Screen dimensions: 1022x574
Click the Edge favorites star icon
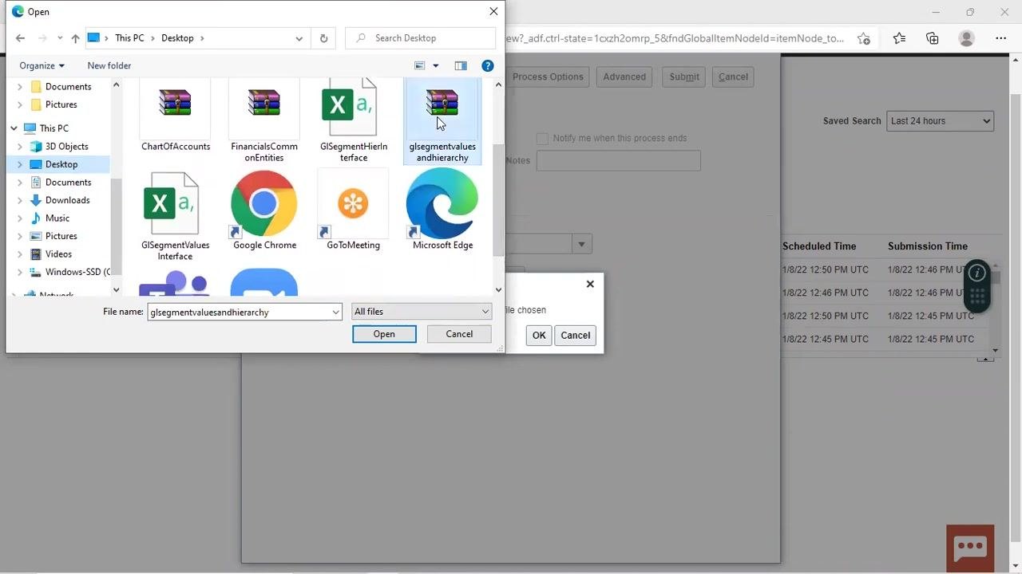point(899,38)
